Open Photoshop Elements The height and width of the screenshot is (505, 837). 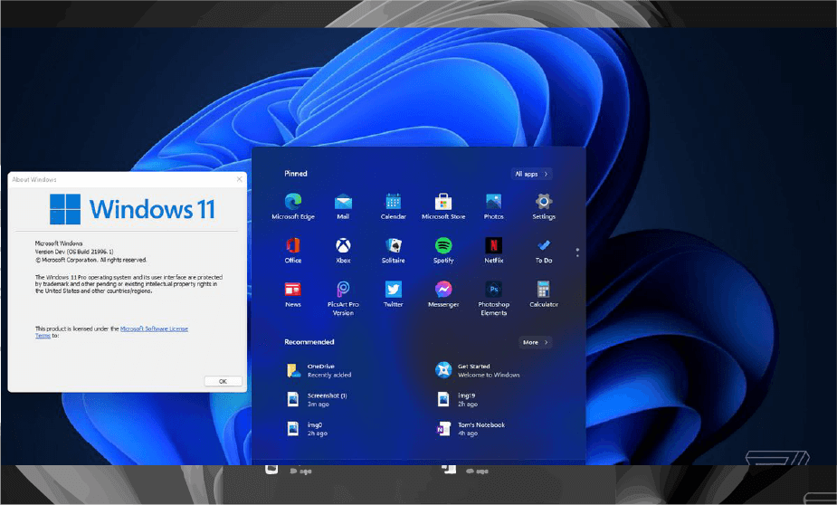[493, 299]
